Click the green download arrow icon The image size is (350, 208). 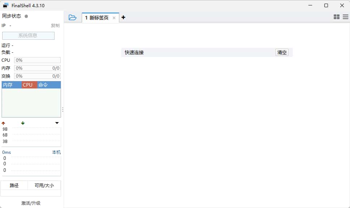point(23,123)
